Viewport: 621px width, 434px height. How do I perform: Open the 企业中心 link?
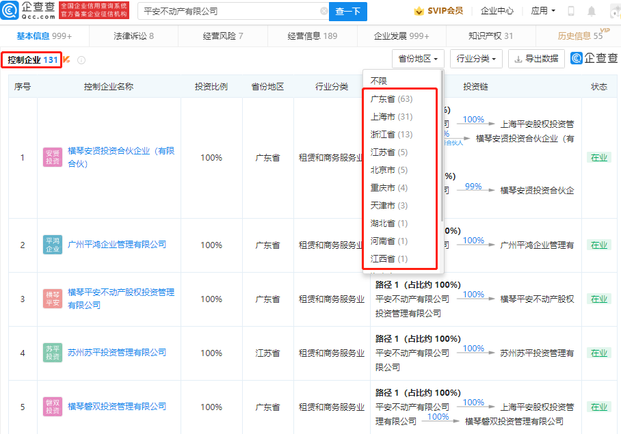coord(497,11)
